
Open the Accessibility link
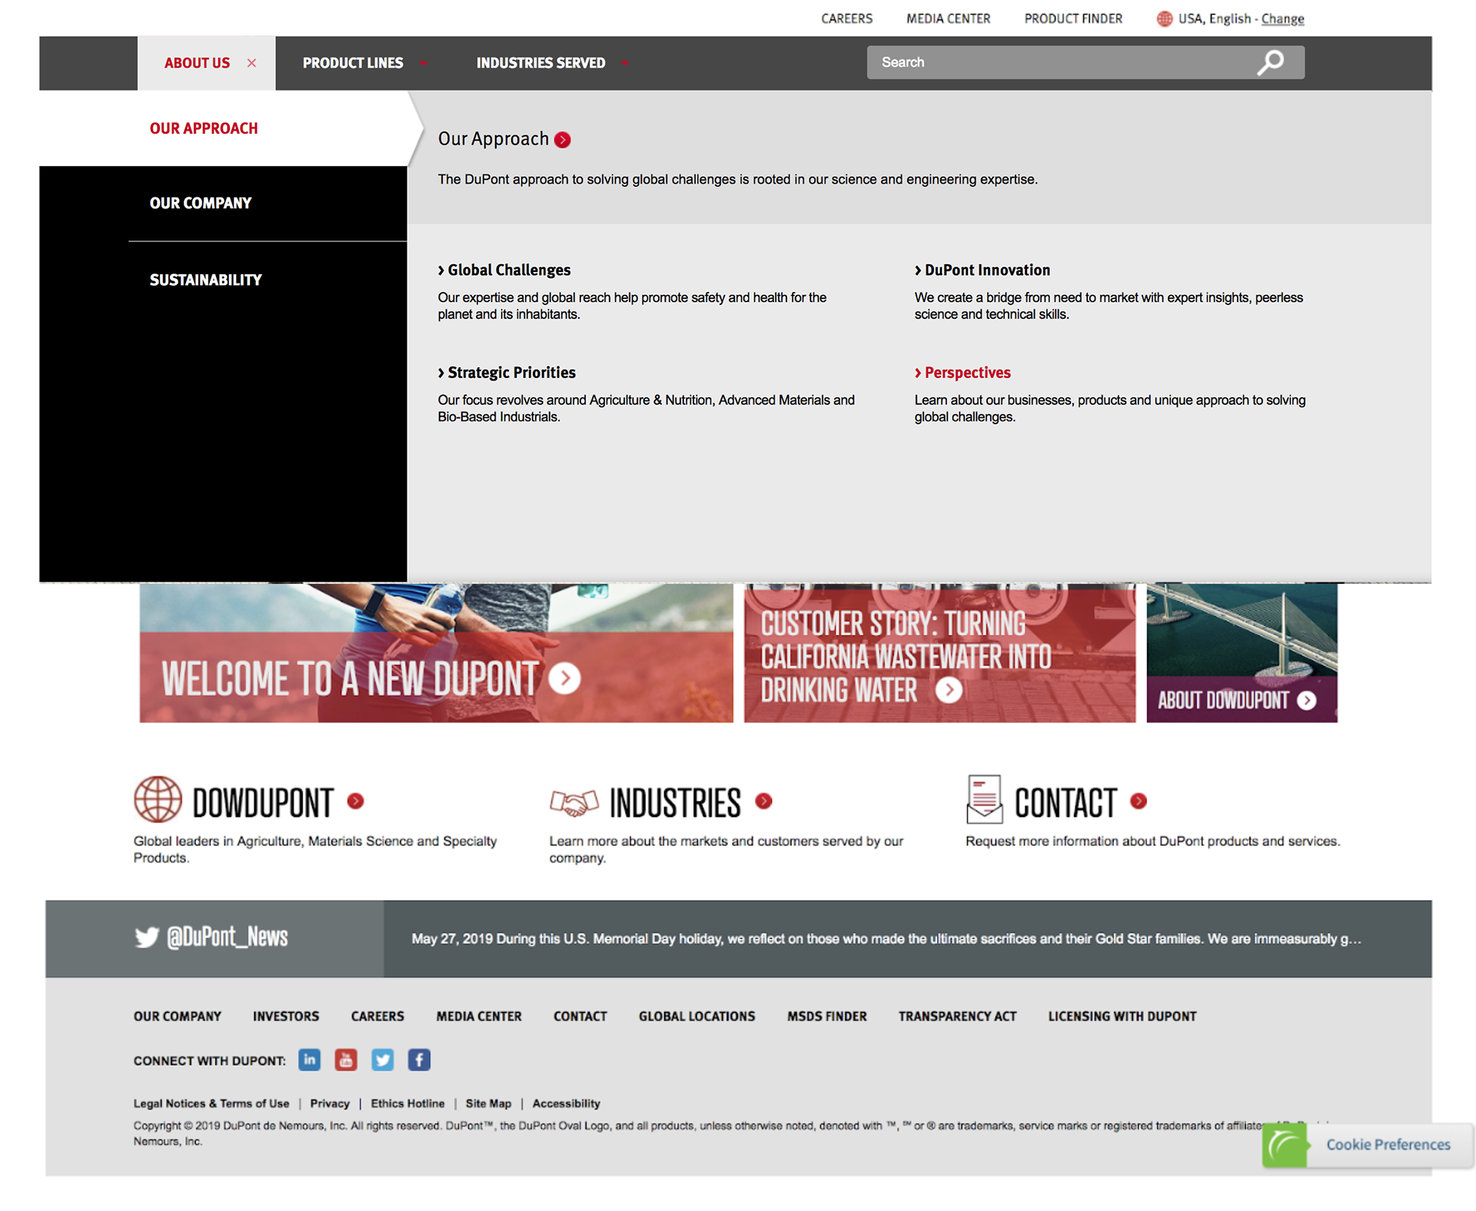pos(566,1103)
